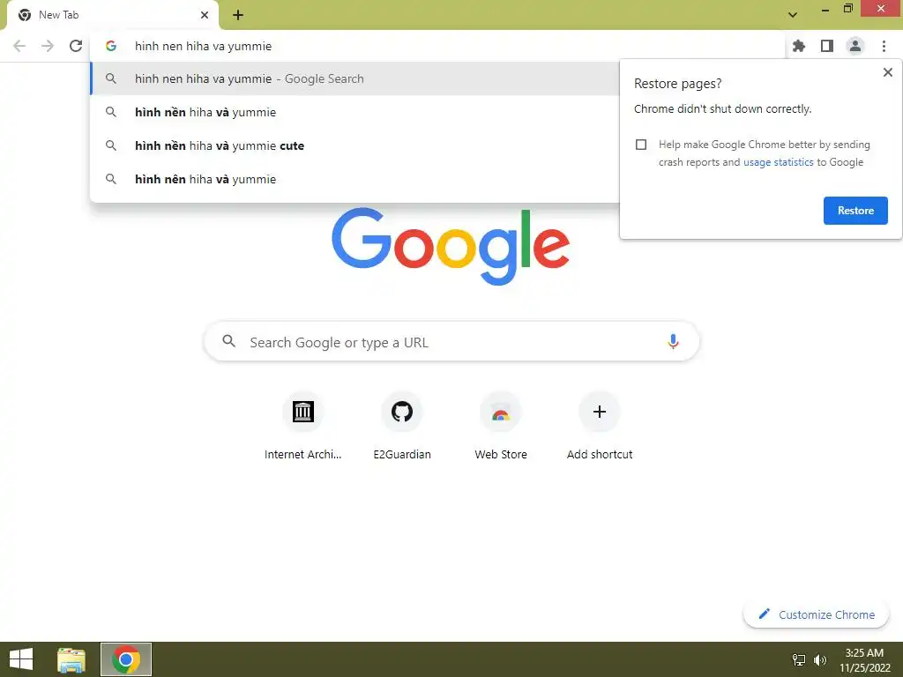Dismiss the Restore pages popup
Image resolution: width=903 pixels, height=677 pixels.
tap(887, 72)
